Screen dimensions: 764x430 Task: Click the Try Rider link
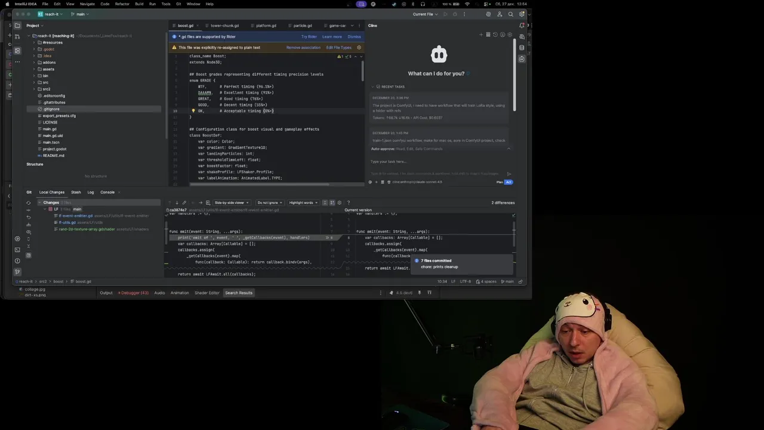click(309, 36)
